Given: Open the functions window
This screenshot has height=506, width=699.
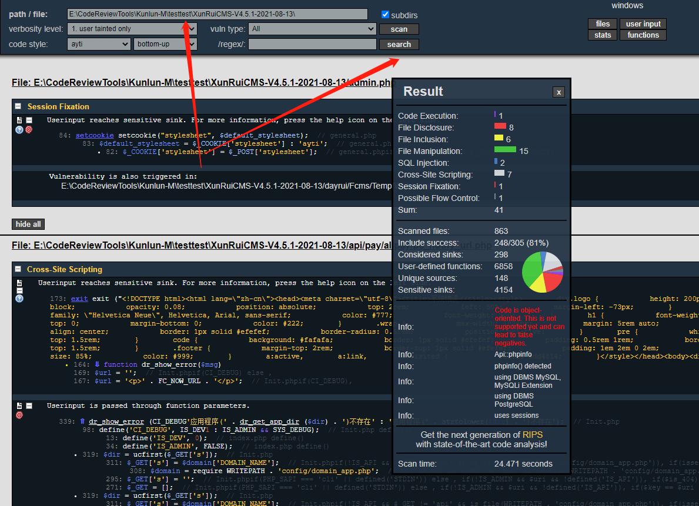Looking at the screenshot, I should tap(643, 35).
